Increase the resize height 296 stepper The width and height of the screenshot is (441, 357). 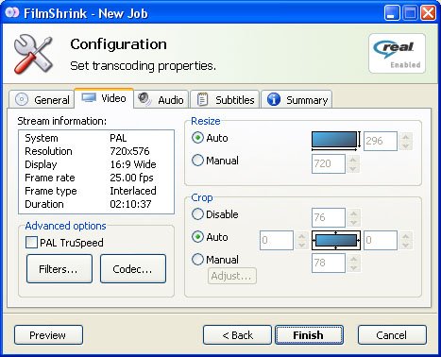[x=406, y=137]
